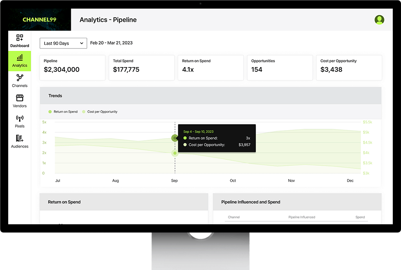401x270 pixels.
Task: Click the tooltip Return on Spend 3x value
Action: tap(248, 138)
